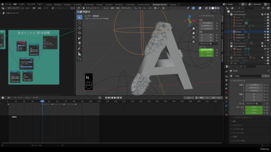271x152 pixels.
Task: Switch viewport to rendered shading mode
Action: click(218, 8)
